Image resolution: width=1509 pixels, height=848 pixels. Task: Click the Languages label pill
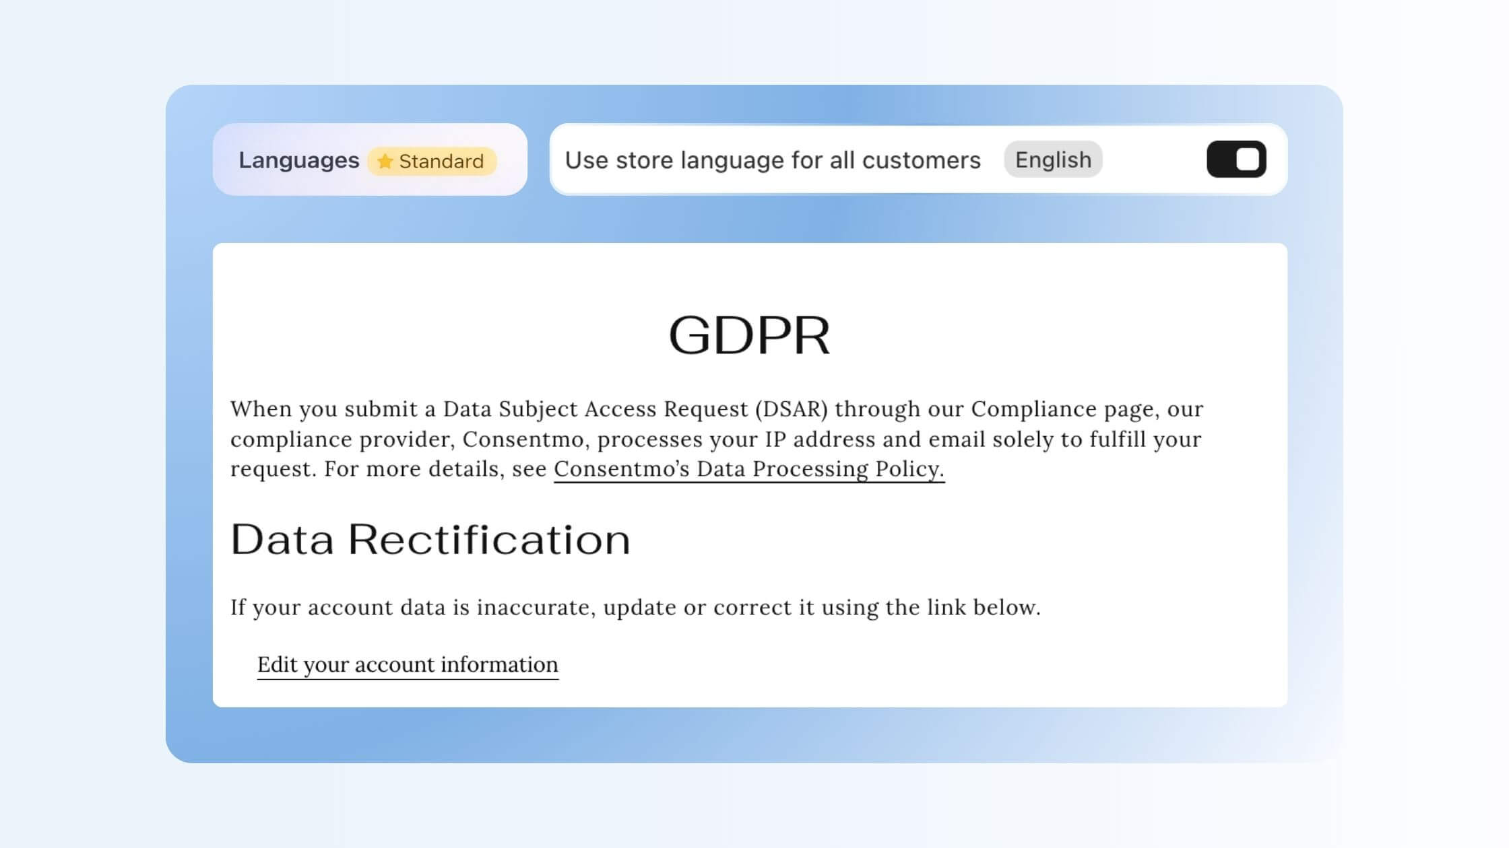coord(299,160)
